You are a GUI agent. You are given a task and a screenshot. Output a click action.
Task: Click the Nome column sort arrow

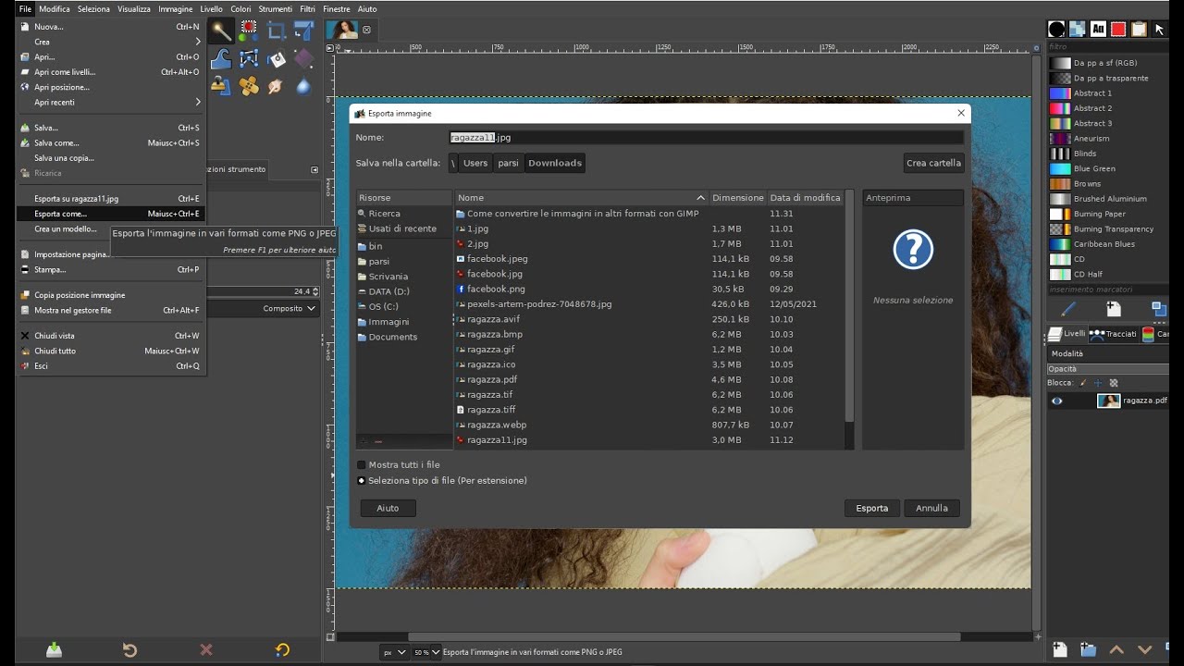(700, 198)
